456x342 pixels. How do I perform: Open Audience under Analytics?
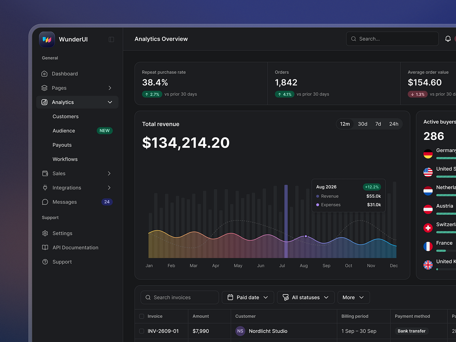coord(64,131)
